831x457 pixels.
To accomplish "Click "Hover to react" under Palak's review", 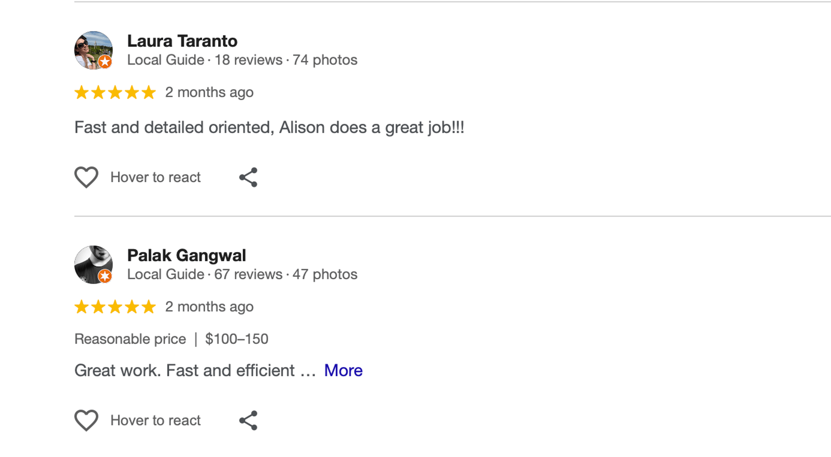I will (155, 421).
